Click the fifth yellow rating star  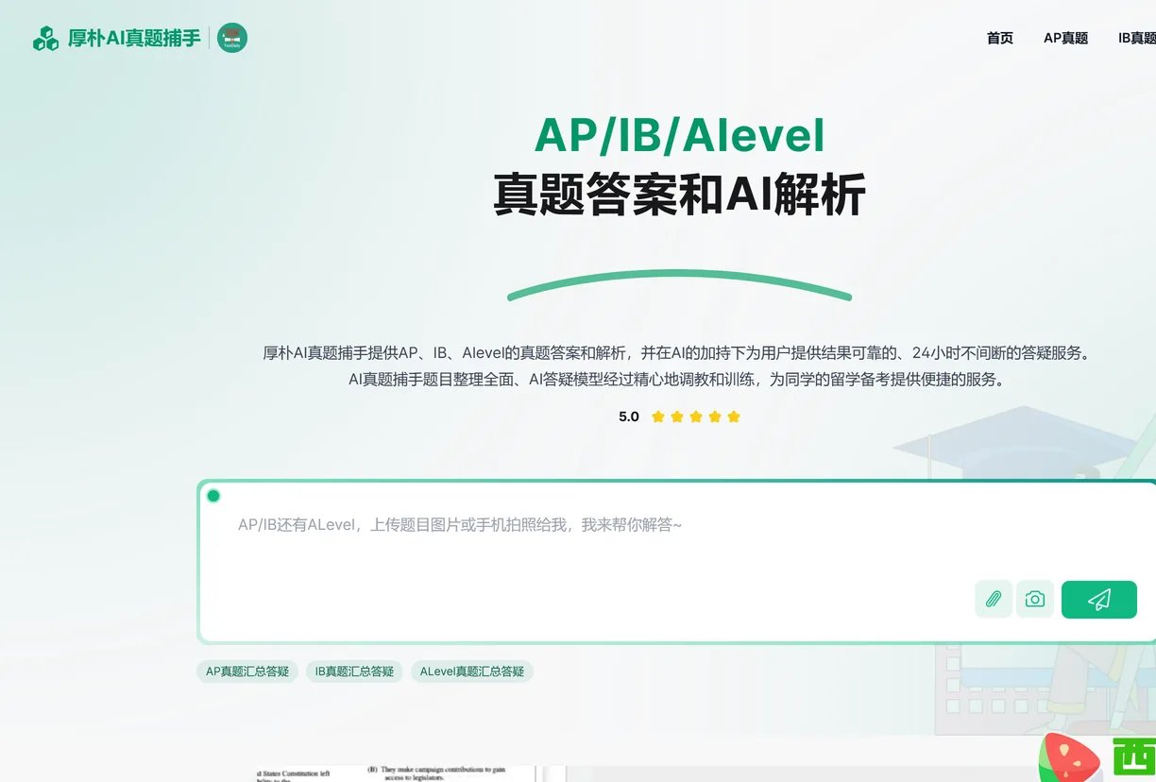[734, 416]
